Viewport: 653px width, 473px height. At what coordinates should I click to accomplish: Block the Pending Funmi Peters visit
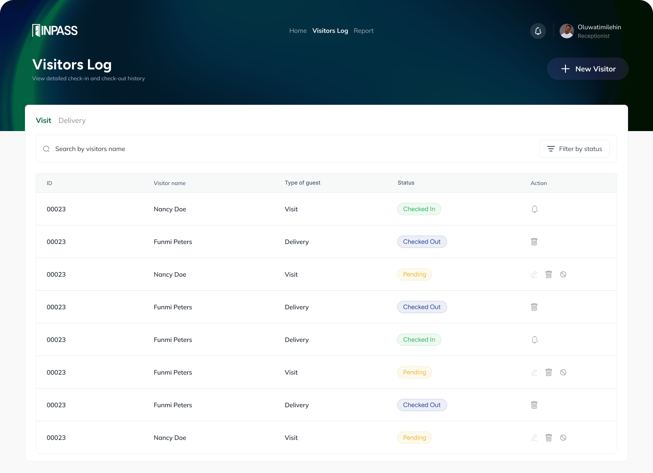[563, 372]
